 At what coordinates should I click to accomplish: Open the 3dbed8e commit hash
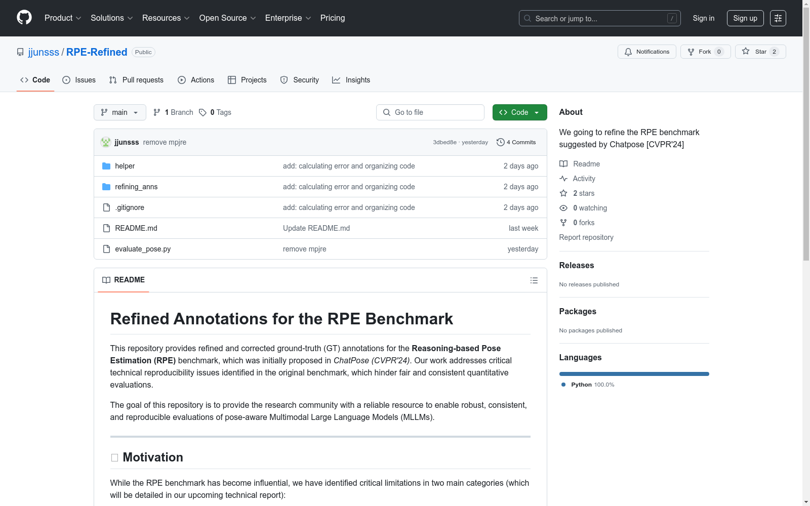444,142
